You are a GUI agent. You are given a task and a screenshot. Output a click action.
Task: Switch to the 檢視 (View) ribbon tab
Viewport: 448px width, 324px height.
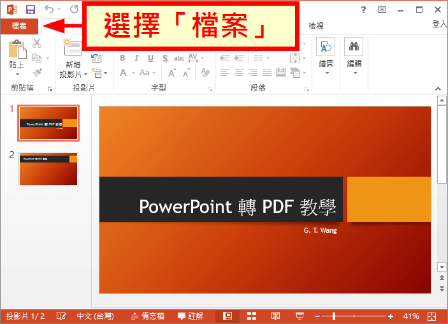[316, 26]
